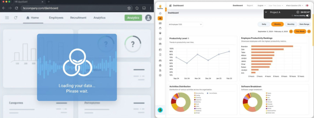Open the notification bell in Teamtrics header
This screenshot has height=118, width=314.
tap(307, 6)
